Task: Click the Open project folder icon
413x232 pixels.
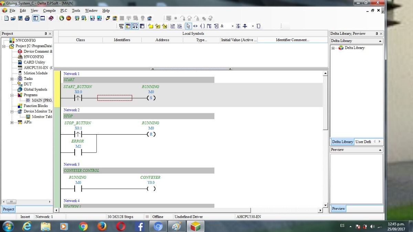Action: (x=13, y=18)
